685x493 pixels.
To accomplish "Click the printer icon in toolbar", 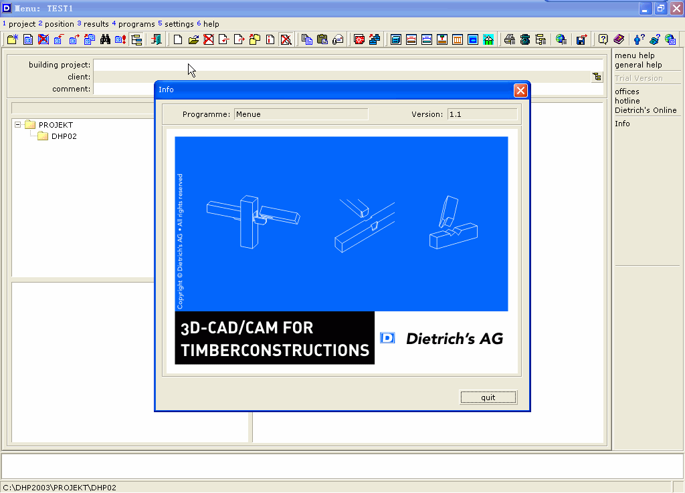I will tap(509, 39).
